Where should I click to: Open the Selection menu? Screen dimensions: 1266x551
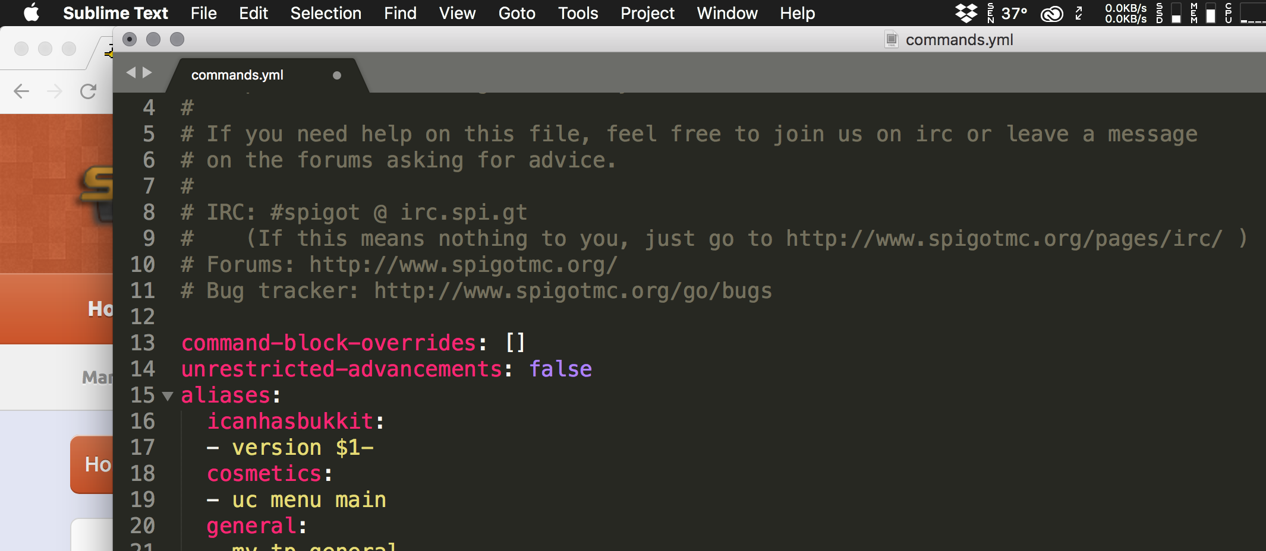click(x=326, y=13)
